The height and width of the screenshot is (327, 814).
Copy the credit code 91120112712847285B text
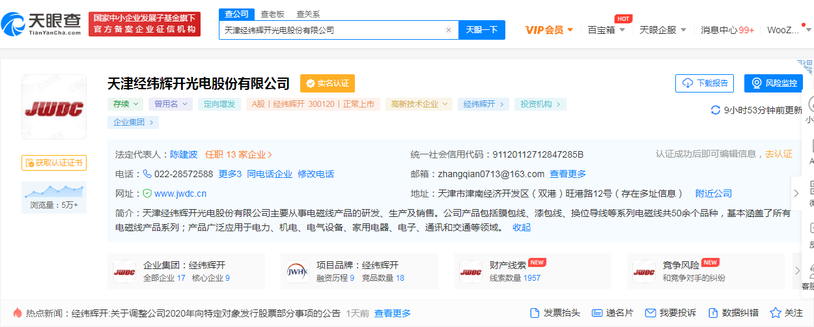click(538, 154)
